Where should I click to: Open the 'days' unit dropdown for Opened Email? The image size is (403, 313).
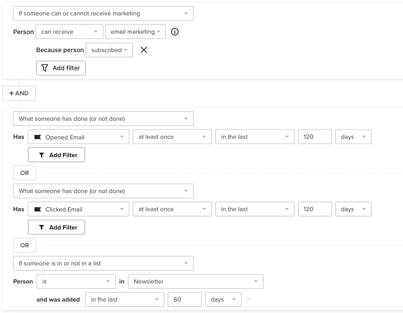click(x=353, y=137)
